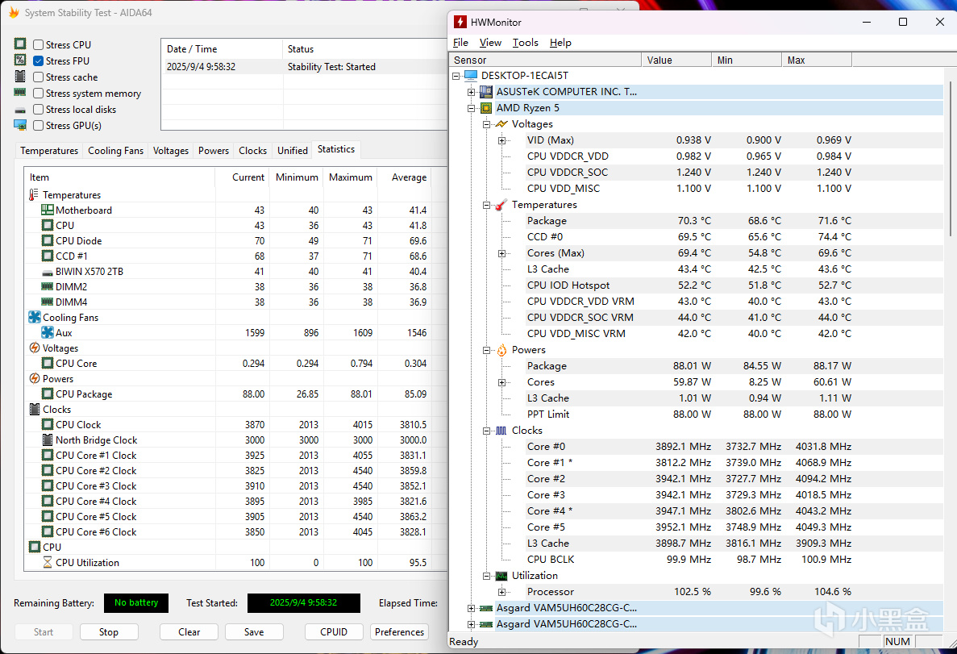Click the AMD Ryzen 5 processor icon

486,108
